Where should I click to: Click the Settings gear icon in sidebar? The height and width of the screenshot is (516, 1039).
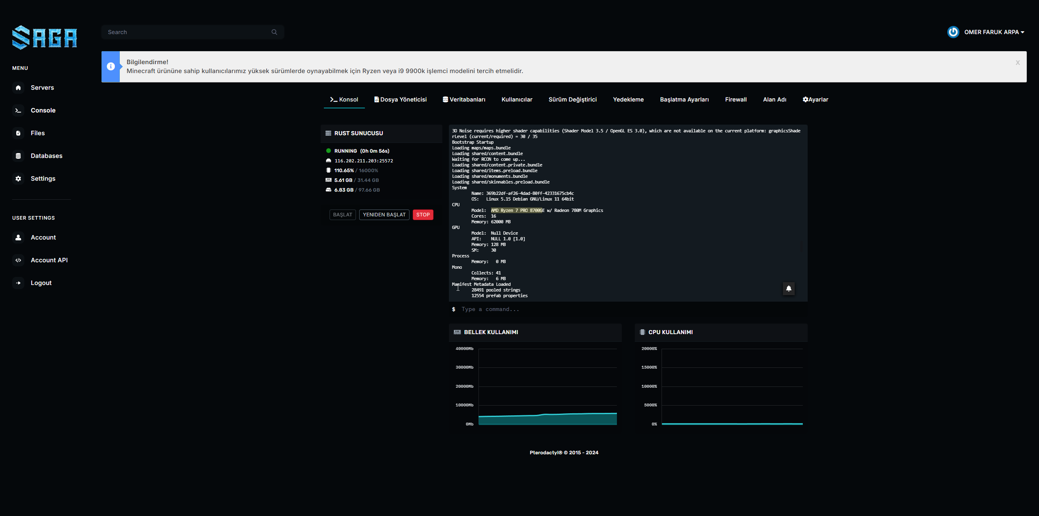(x=18, y=179)
